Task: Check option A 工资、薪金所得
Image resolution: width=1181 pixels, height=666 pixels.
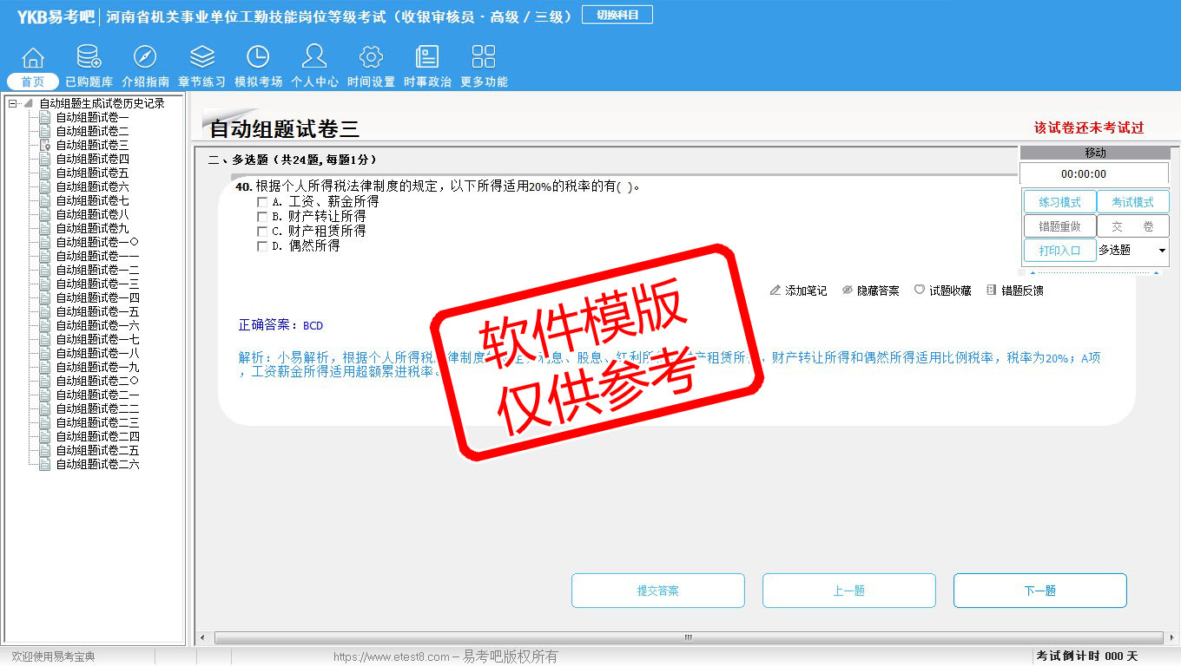Action: [262, 202]
